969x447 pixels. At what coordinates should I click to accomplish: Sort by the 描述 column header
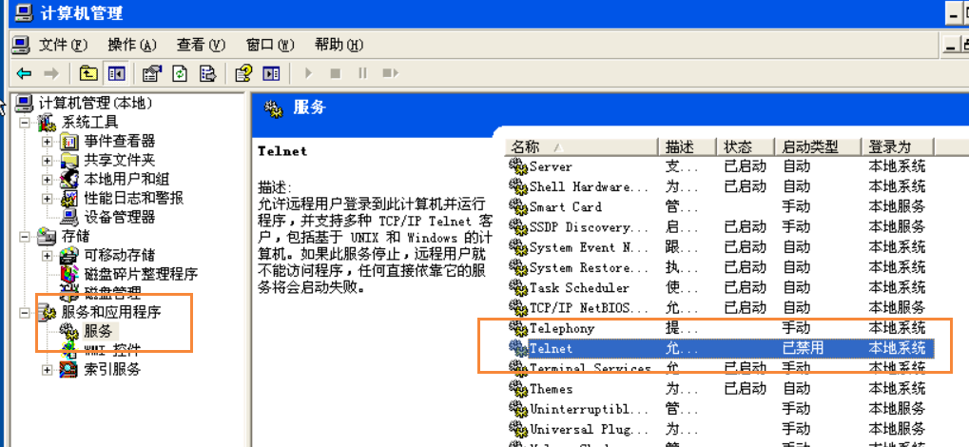tap(688, 147)
